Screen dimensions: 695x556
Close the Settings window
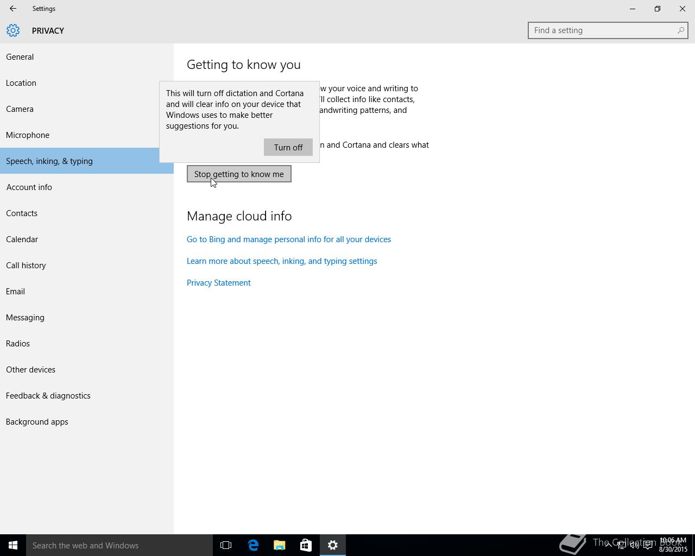tap(683, 9)
